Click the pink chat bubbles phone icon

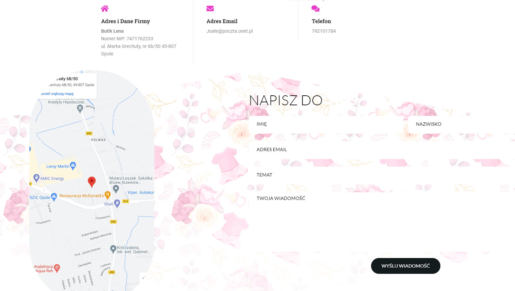[315, 9]
